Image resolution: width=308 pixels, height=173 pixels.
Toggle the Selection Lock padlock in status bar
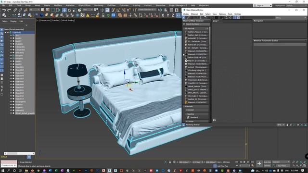point(170,162)
